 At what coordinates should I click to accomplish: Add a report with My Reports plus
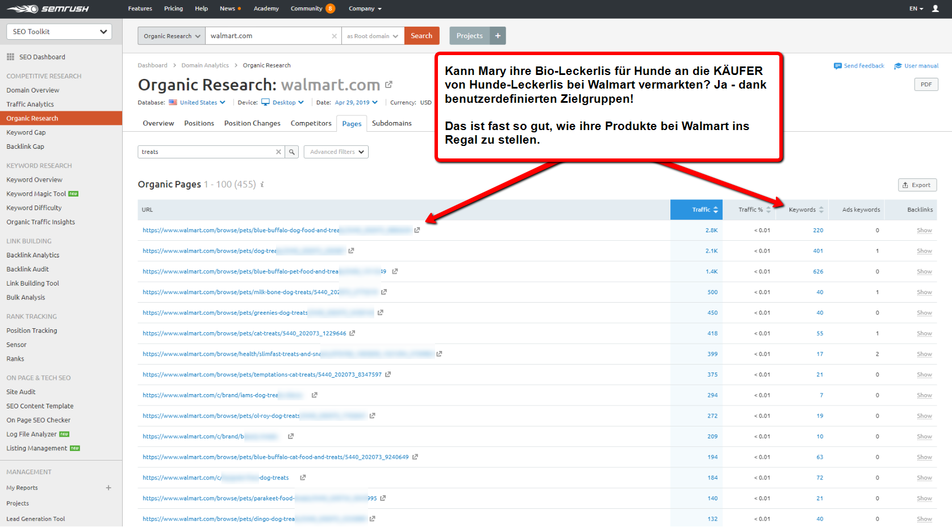108,488
